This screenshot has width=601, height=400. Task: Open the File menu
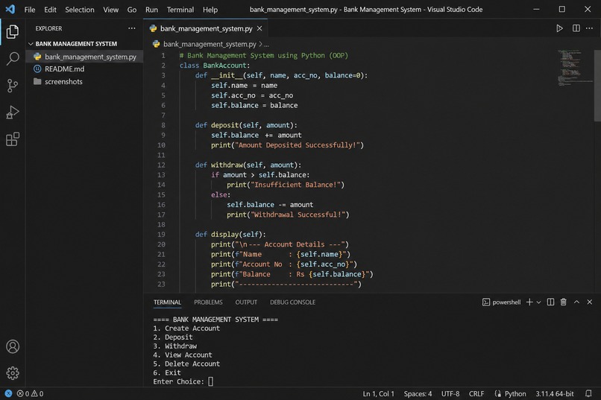click(x=30, y=10)
